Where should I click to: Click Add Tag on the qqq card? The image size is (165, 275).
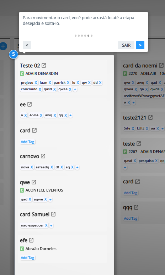tap(131, 218)
